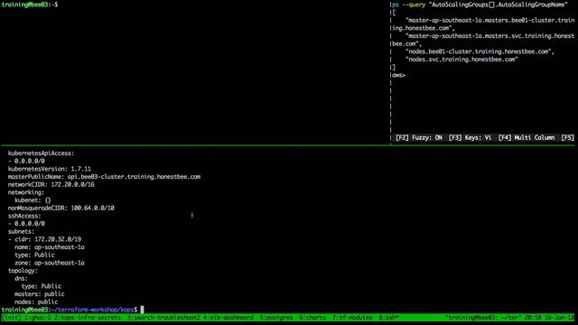Switch to tmux window 3:search-troubleshoot
The width and height of the screenshot is (578, 325).
(163, 318)
